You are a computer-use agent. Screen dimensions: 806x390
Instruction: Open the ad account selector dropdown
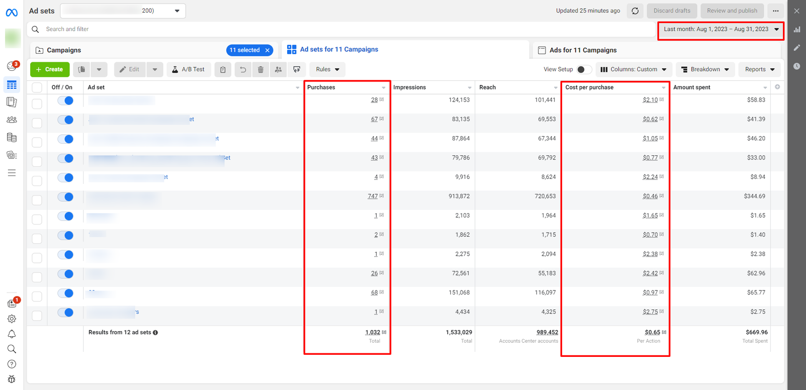click(123, 11)
